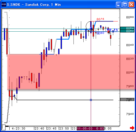Click the 23:40 time axis label
Image resolution: width=136 pixels, height=132 pixels.
click(39, 128)
